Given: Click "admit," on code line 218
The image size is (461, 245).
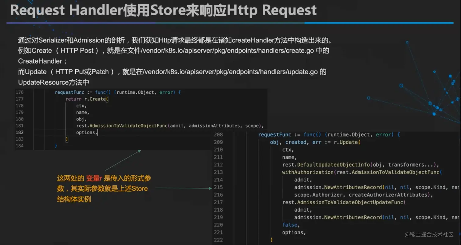Looking at the screenshot, I should pos(303,210).
